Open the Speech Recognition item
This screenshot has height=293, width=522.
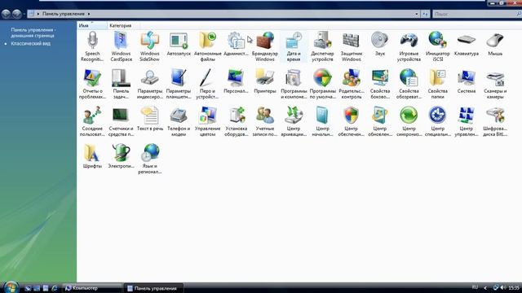92,46
